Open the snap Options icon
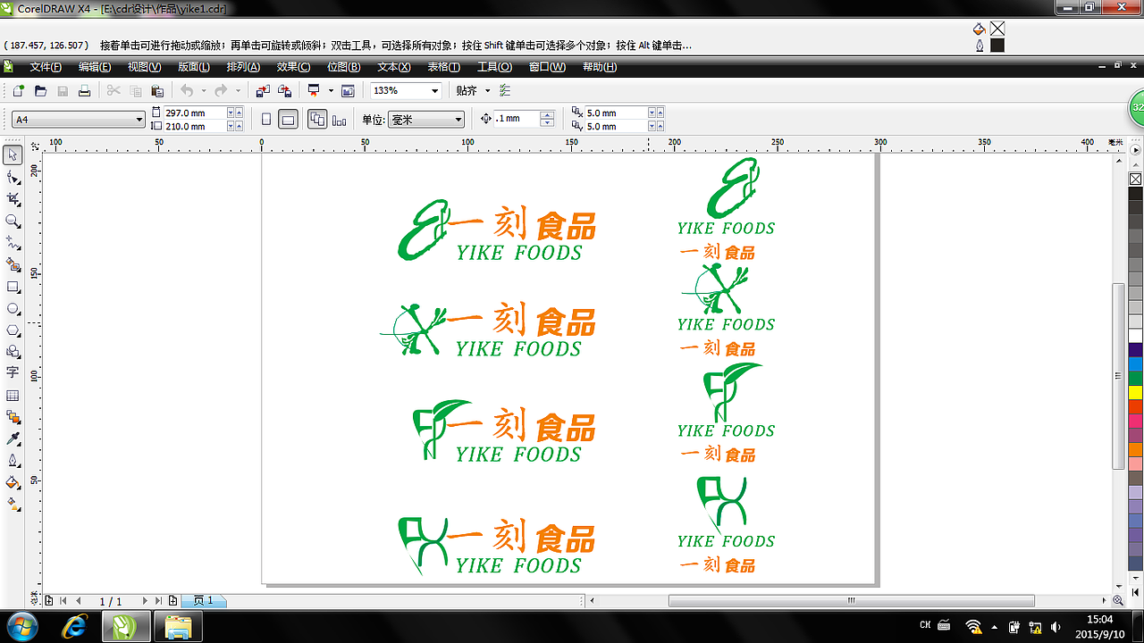Image resolution: width=1144 pixels, height=643 pixels. point(505,90)
